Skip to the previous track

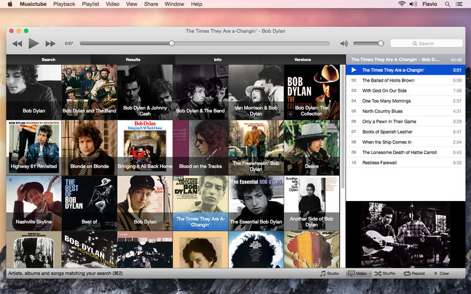point(17,44)
